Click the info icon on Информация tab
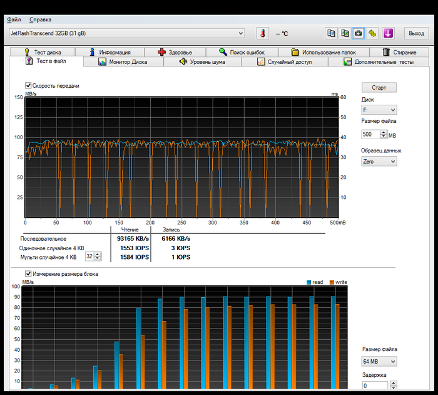Screen dimensions: 438x395 point(92,52)
